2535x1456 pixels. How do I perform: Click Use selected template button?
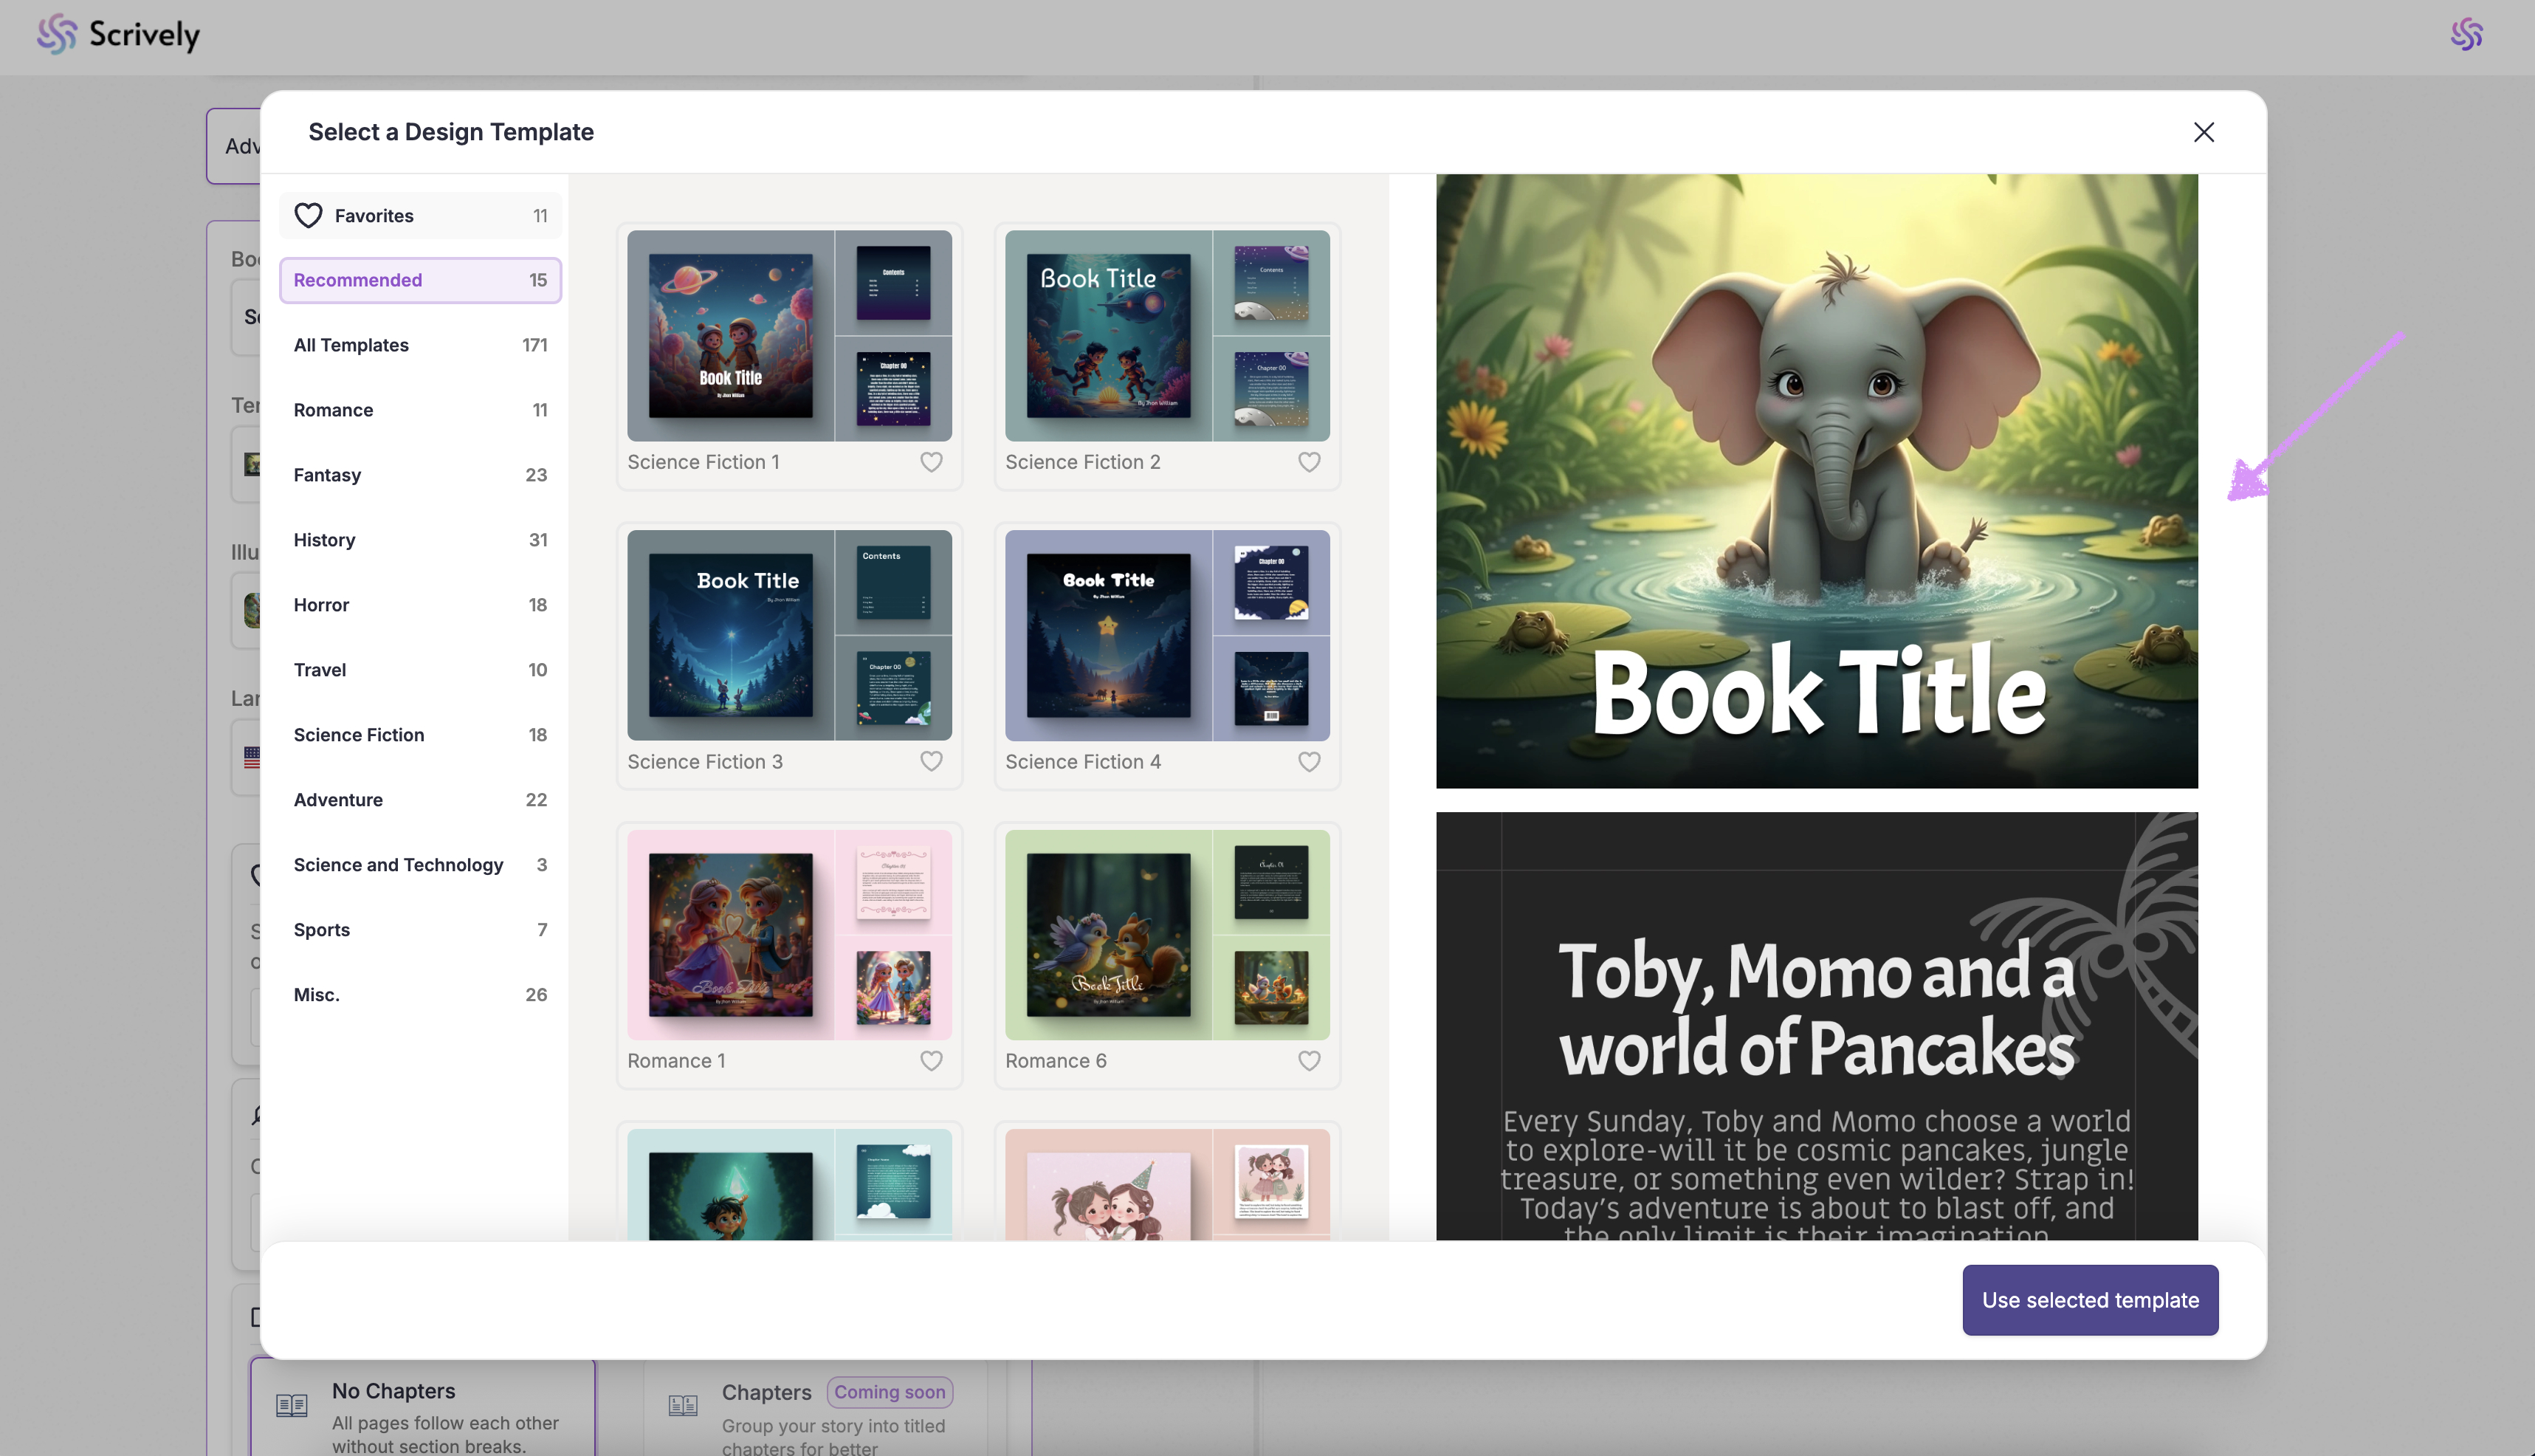click(x=2089, y=1300)
